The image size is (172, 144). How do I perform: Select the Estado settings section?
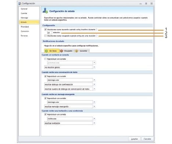29,22
